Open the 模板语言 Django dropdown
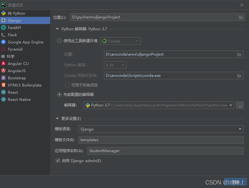The width and height of the screenshot is (249, 188). (x=161, y=129)
